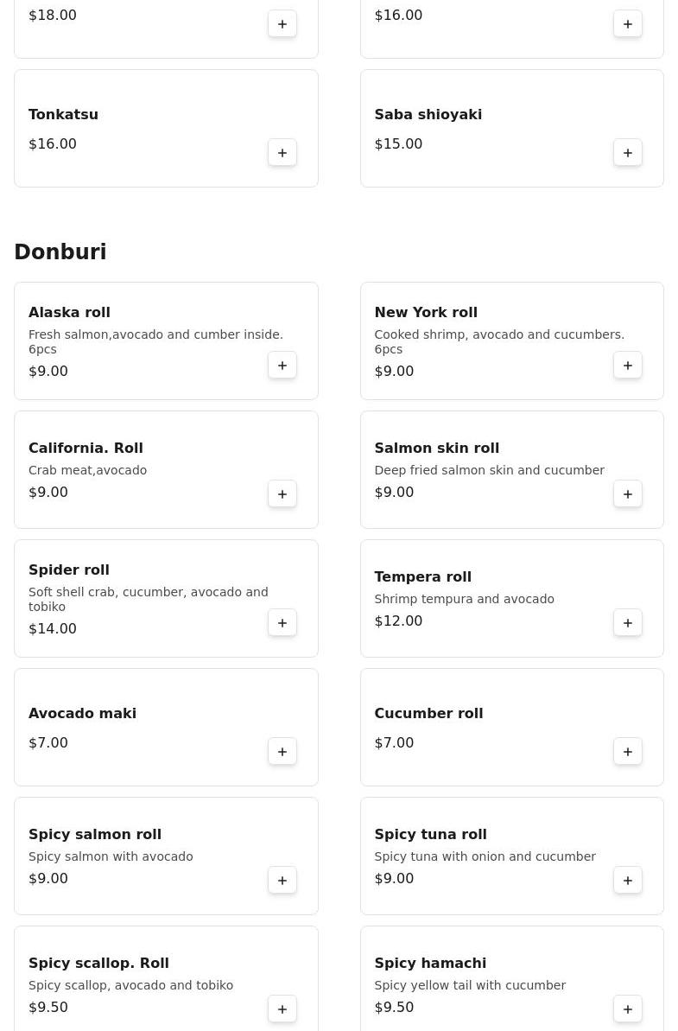Select the Tempera roll title

click(x=422, y=576)
